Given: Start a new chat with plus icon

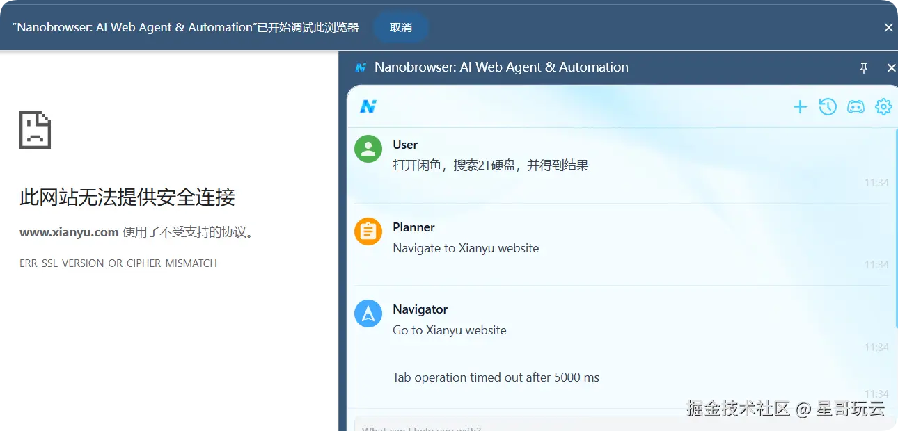Looking at the screenshot, I should (800, 107).
